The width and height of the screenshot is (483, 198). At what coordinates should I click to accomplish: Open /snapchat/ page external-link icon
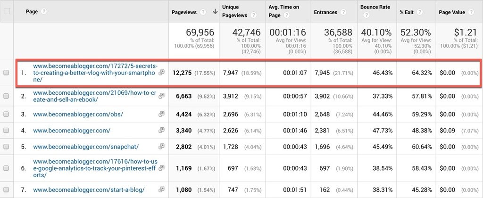coord(161,147)
